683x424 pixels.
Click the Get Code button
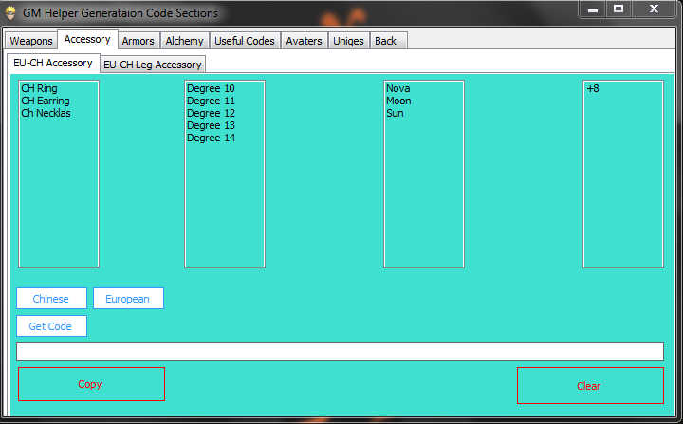[x=51, y=326]
